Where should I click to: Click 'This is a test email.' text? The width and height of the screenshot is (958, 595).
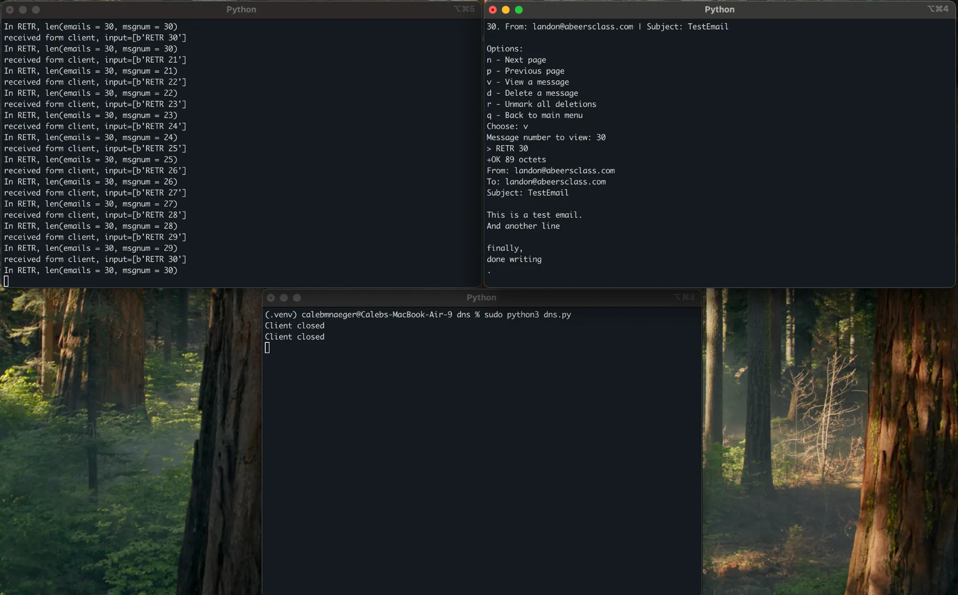[534, 215]
